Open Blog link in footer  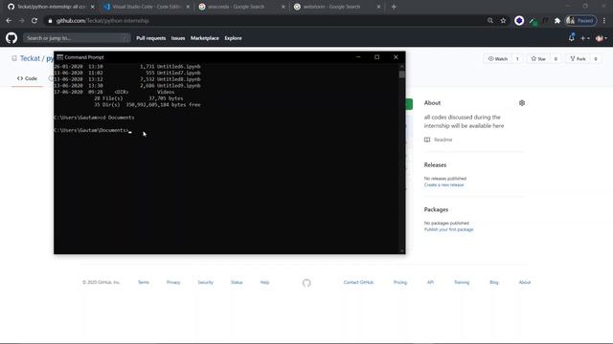click(494, 283)
